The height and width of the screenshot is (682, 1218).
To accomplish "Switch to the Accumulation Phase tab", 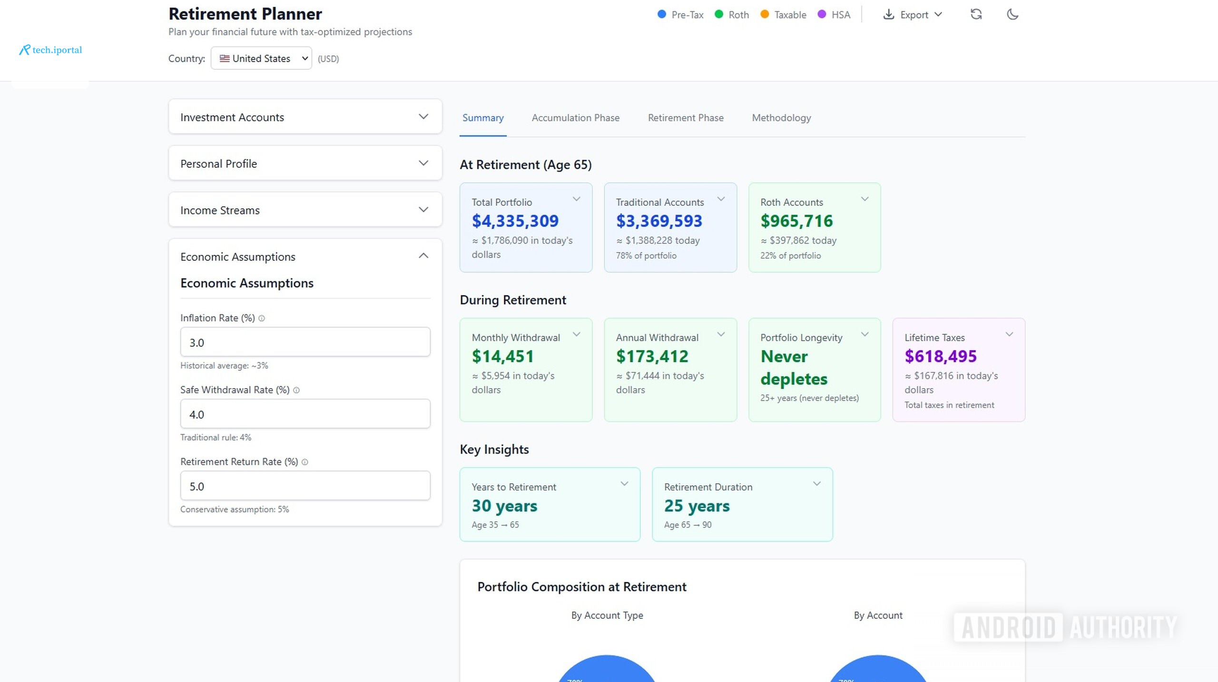I will click(576, 118).
